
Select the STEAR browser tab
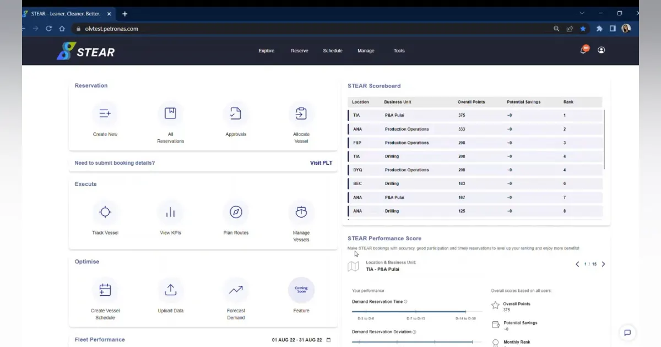tap(68, 14)
